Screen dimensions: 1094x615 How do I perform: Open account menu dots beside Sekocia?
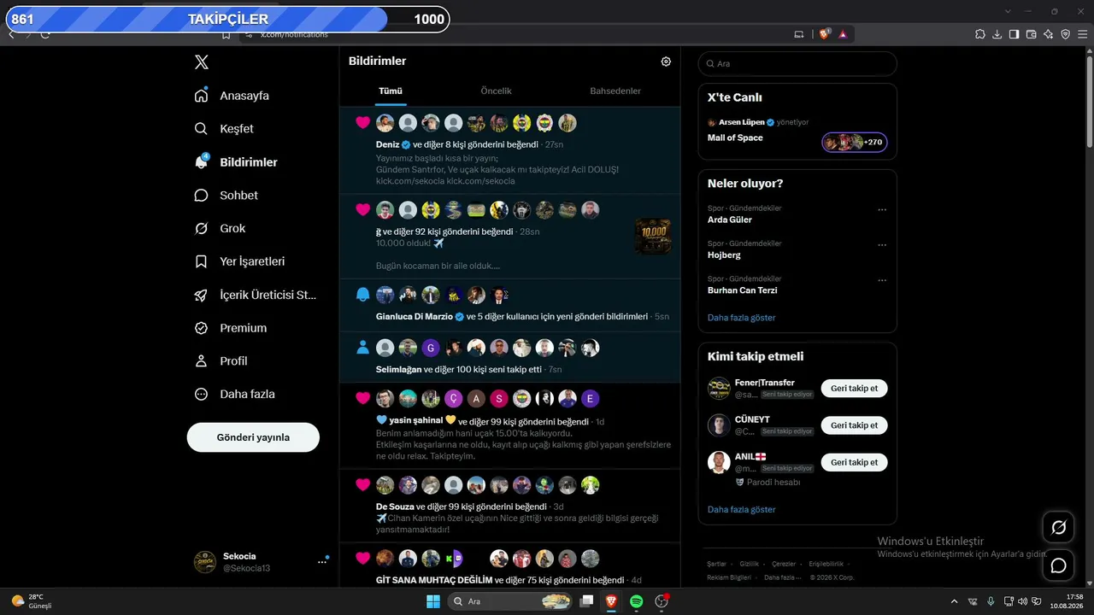point(322,561)
